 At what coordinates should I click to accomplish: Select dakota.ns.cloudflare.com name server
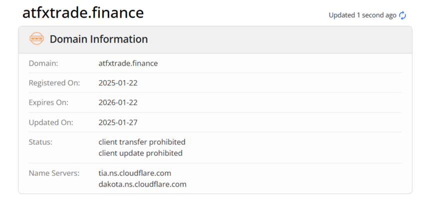(x=142, y=184)
